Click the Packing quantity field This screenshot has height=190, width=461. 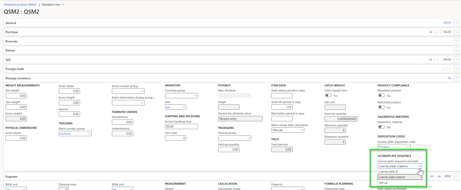(x=229, y=150)
